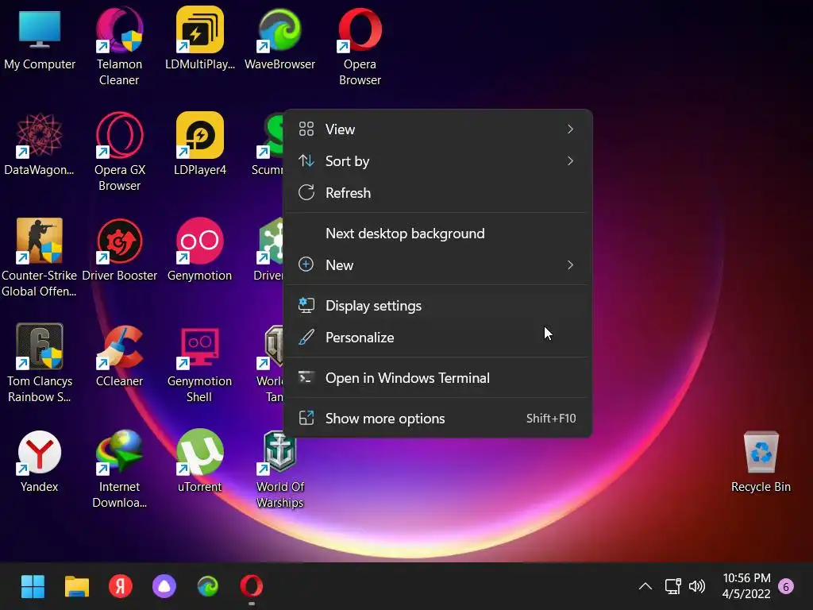The width and height of the screenshot is (813, 610).
Task: Open network status tray icon
Action: [672, 587]
